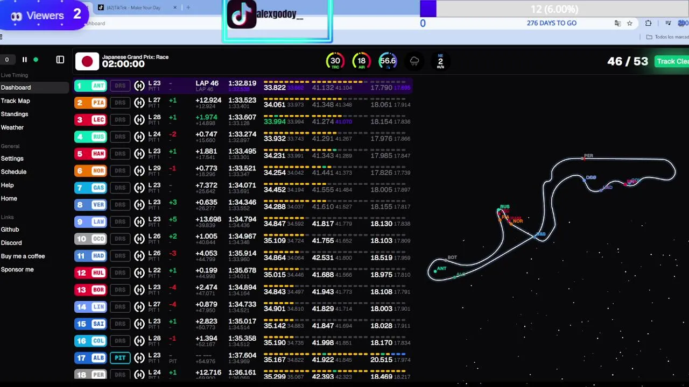Click the PIT badge in ALB row
Viewport: 689px width, 387px height.
coord(120,358)
